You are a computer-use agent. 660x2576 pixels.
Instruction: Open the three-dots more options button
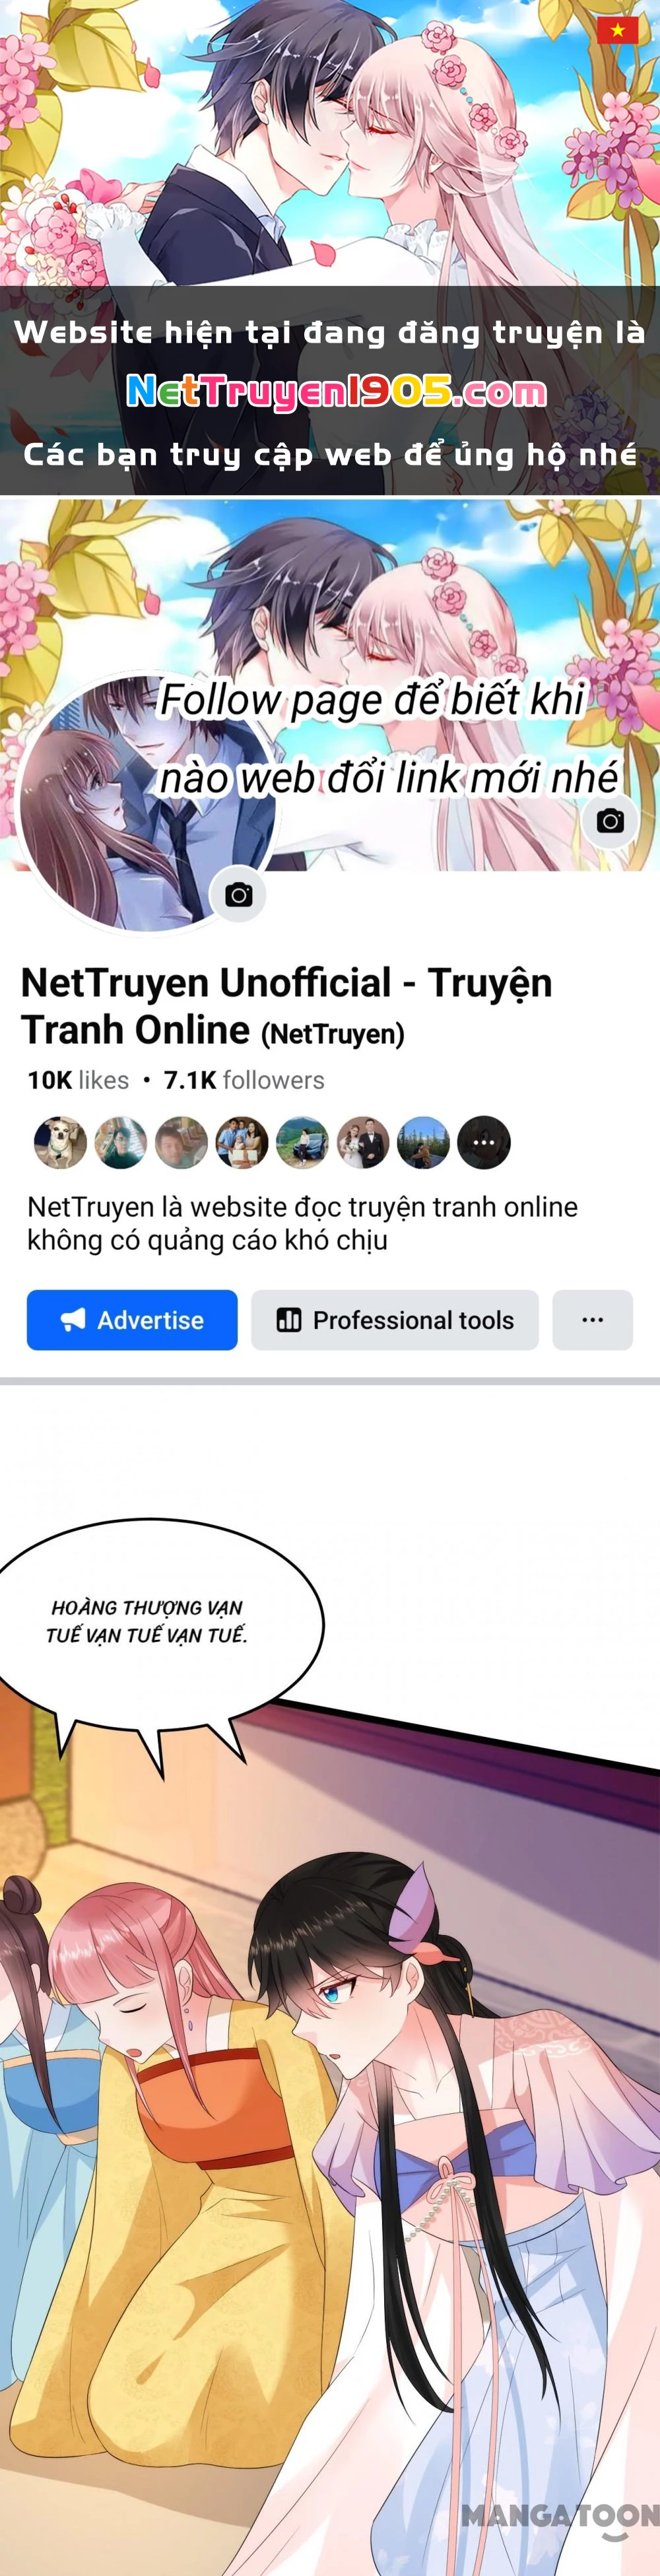592,1320
